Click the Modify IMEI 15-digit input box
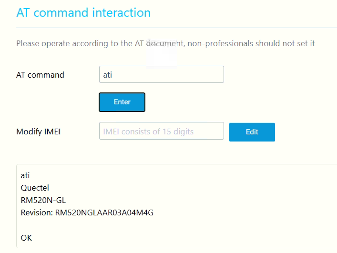This screenshot has width=337, height=253. [161, 131]
